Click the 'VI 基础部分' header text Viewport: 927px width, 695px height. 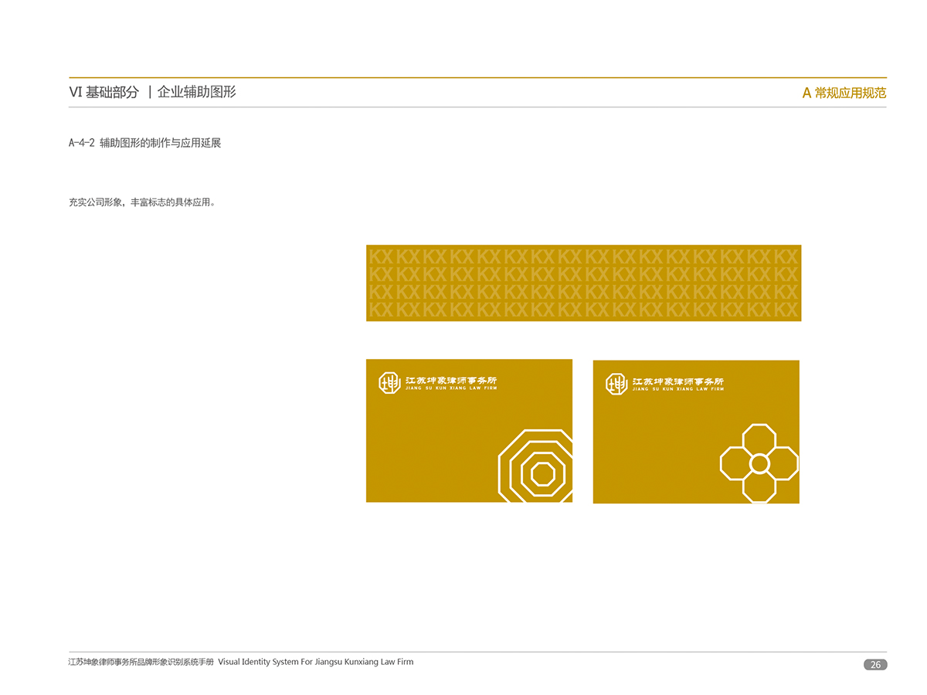click(104, 92)
